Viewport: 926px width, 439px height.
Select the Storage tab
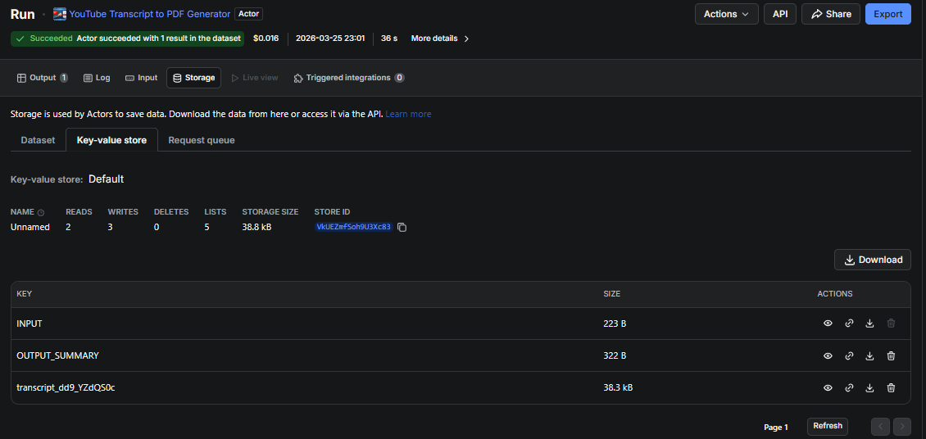tap(193, 78)
